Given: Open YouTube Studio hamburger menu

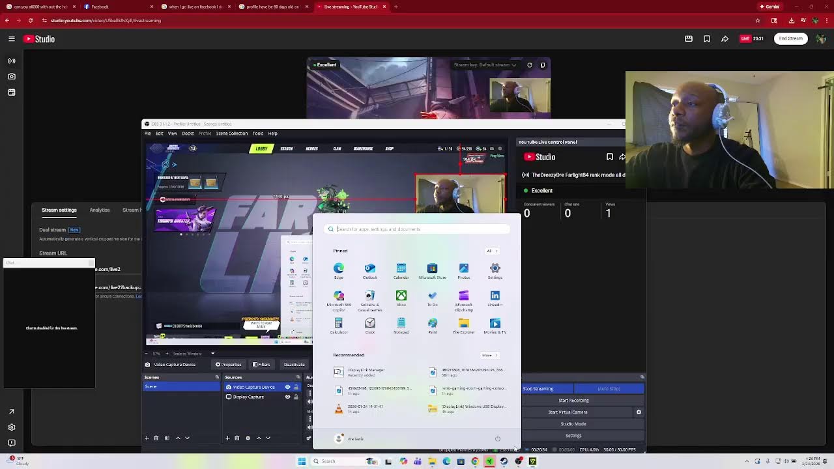Looking at the screenshot, I should pyautogui.click(x=12, y=38).
